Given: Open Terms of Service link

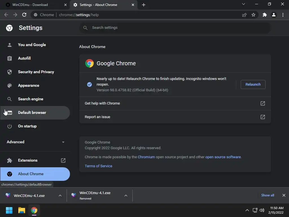Looking at the screenshot, I should click(x=98, y=166).
